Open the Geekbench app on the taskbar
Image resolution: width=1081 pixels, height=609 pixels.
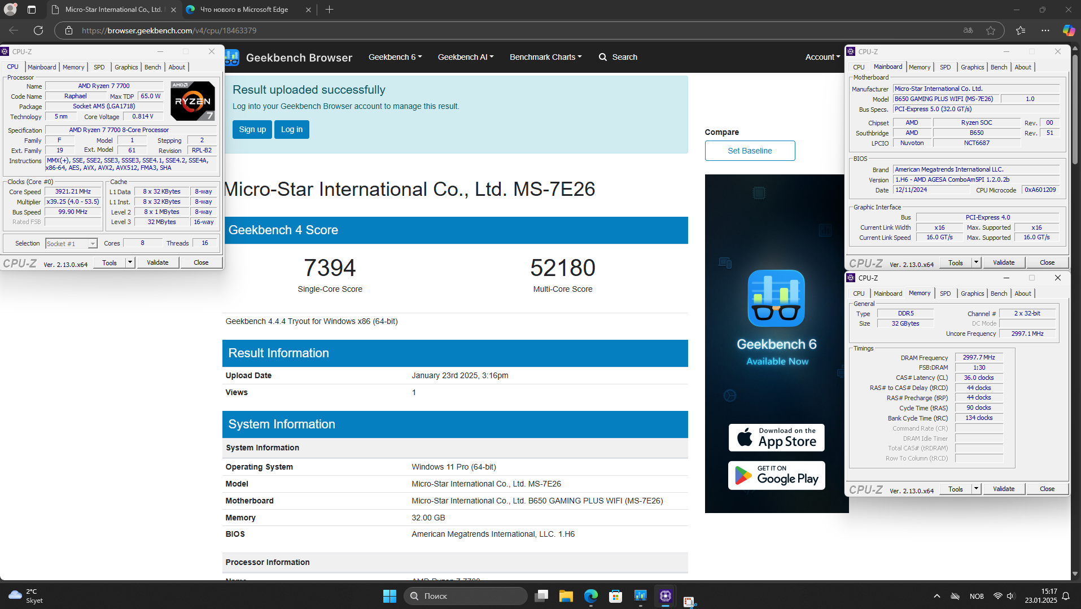point(641,596)
